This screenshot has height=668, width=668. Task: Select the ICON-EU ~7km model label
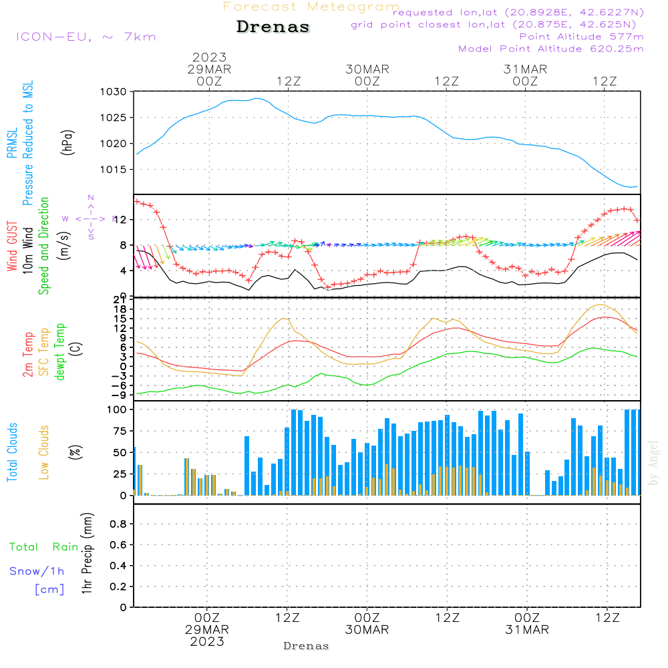click(x=86, y=37)
